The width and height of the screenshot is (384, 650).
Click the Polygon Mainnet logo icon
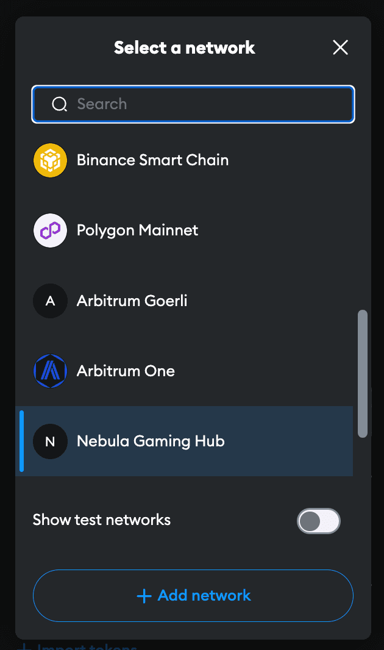[50, 230]
